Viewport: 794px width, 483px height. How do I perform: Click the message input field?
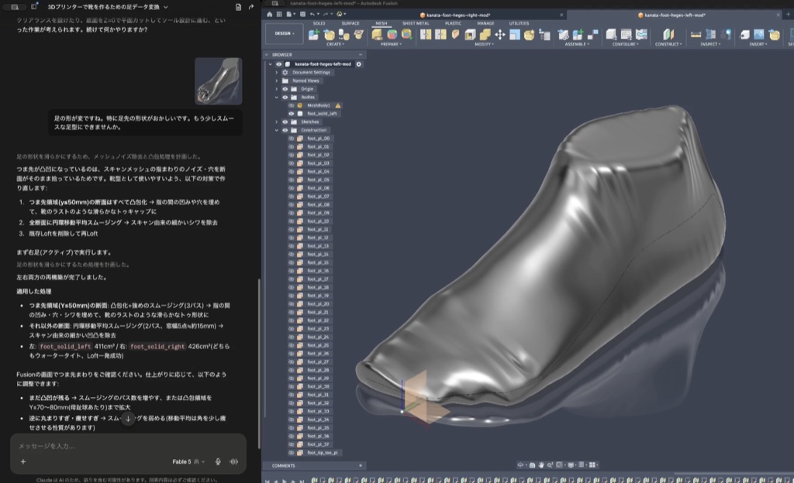128,446
